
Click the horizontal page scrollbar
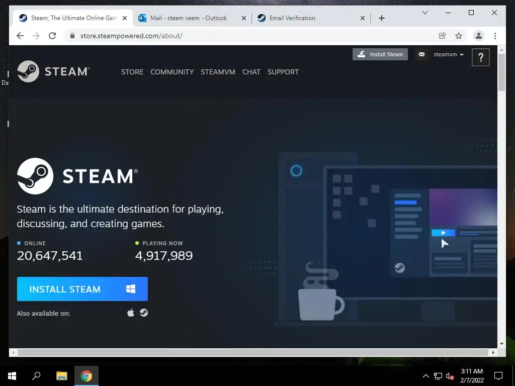coord(252,352)
